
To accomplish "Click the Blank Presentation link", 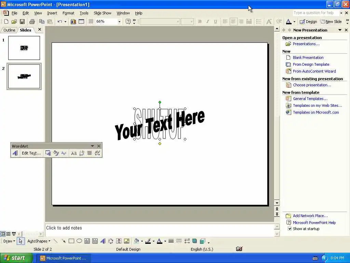I will [308, 58].
